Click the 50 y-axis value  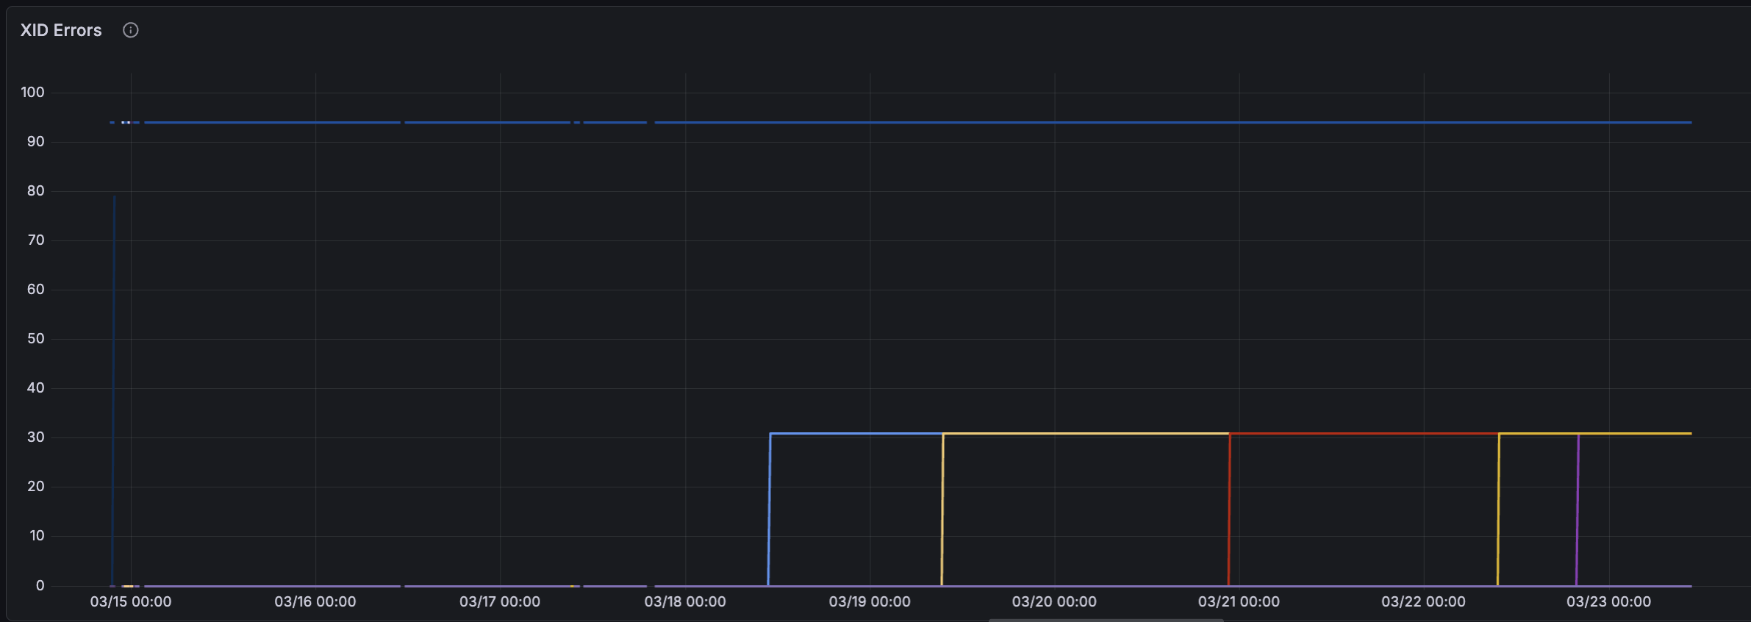(35, 338)
